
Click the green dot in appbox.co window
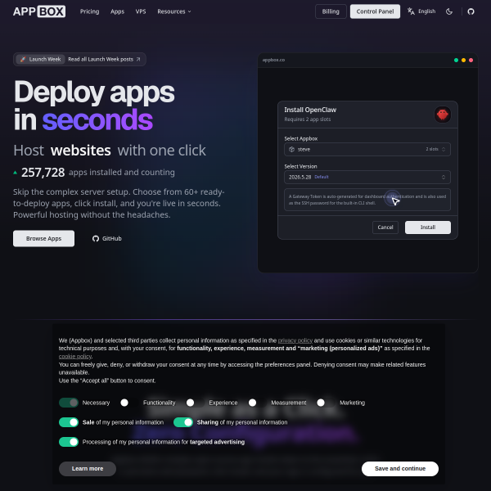click(x=456, y=60)
